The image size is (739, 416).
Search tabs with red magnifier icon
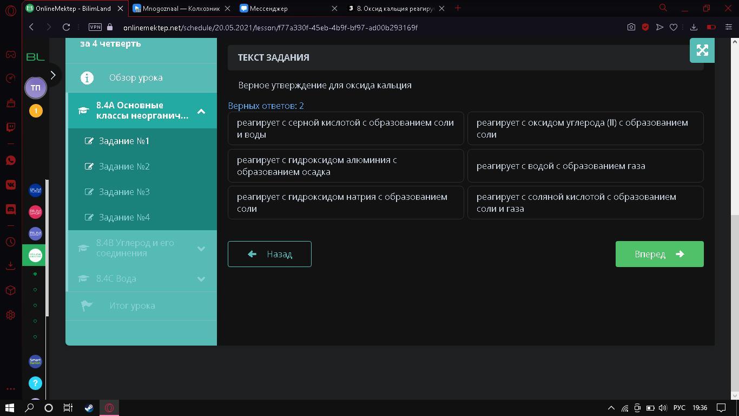(x=663, y=8)
